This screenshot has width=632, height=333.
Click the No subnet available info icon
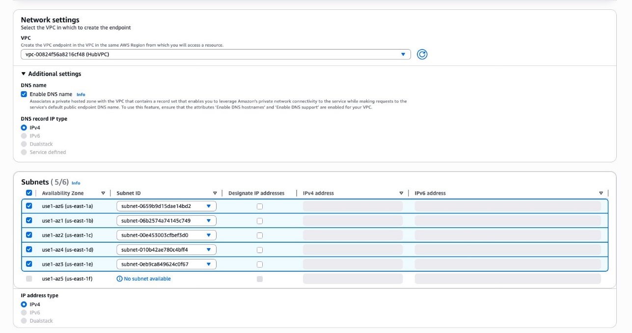pos(119,279)
